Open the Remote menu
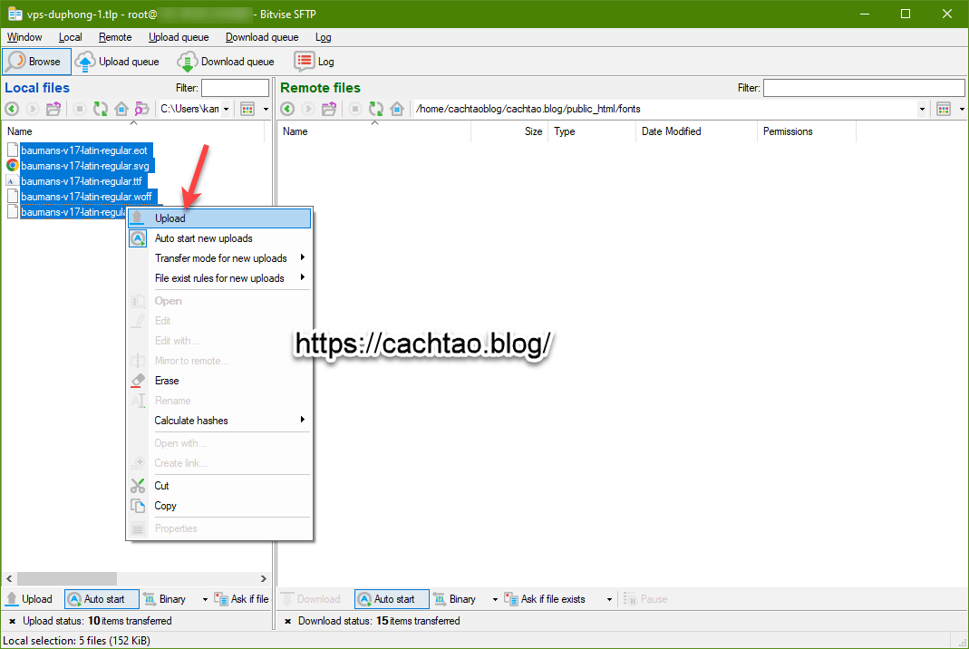This screenshot has width=969, height=649. (115, 37)
